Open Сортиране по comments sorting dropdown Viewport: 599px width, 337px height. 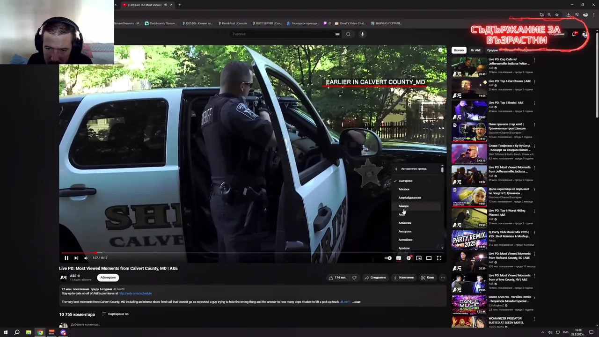click(115, 314)
